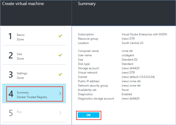Click the green checkmark beside Basics

[60, 36]
